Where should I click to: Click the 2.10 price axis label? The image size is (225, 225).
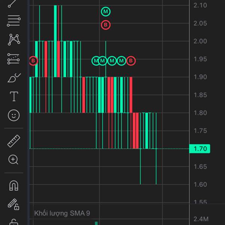click(x=200, y=6)
